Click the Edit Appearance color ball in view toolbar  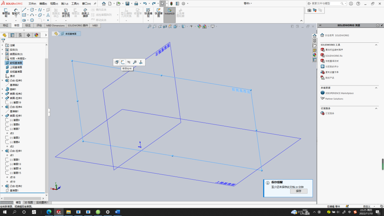point(199,27)
